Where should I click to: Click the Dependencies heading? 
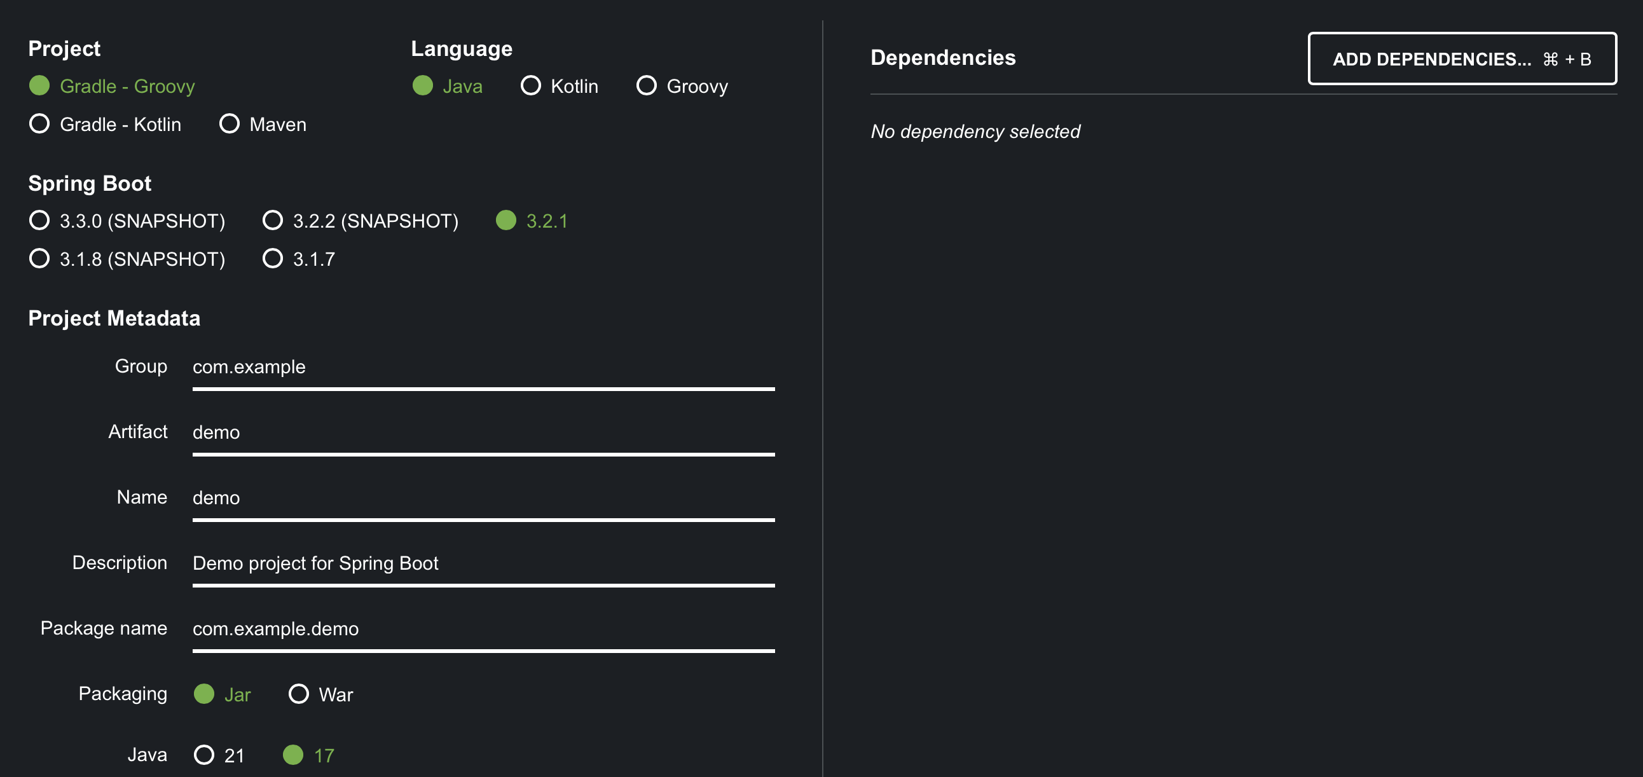pos(943,57)
